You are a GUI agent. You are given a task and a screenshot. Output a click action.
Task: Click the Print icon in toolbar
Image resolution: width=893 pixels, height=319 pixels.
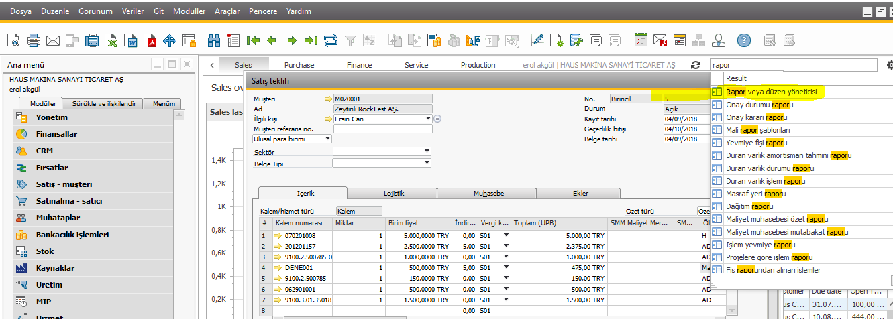point(34,41)
